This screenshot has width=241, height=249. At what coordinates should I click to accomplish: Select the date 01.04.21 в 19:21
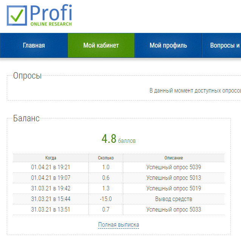tap(51, 167)
